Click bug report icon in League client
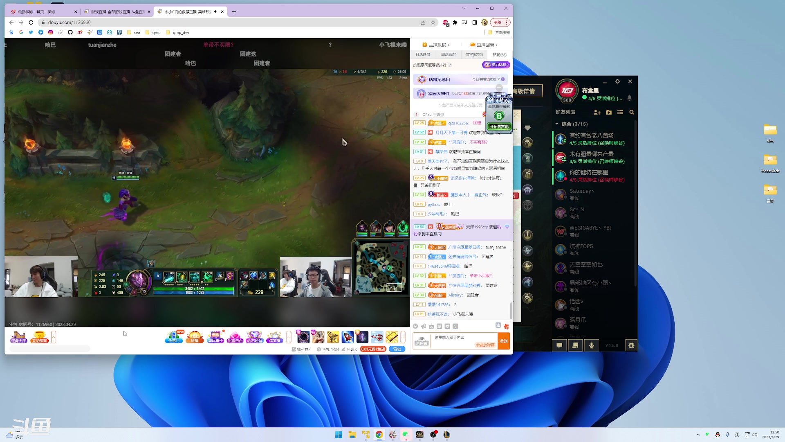785x442 pixels. click(631, 345)
